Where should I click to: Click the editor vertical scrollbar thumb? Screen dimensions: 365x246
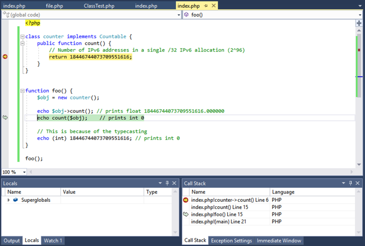(x=359, y=66)
